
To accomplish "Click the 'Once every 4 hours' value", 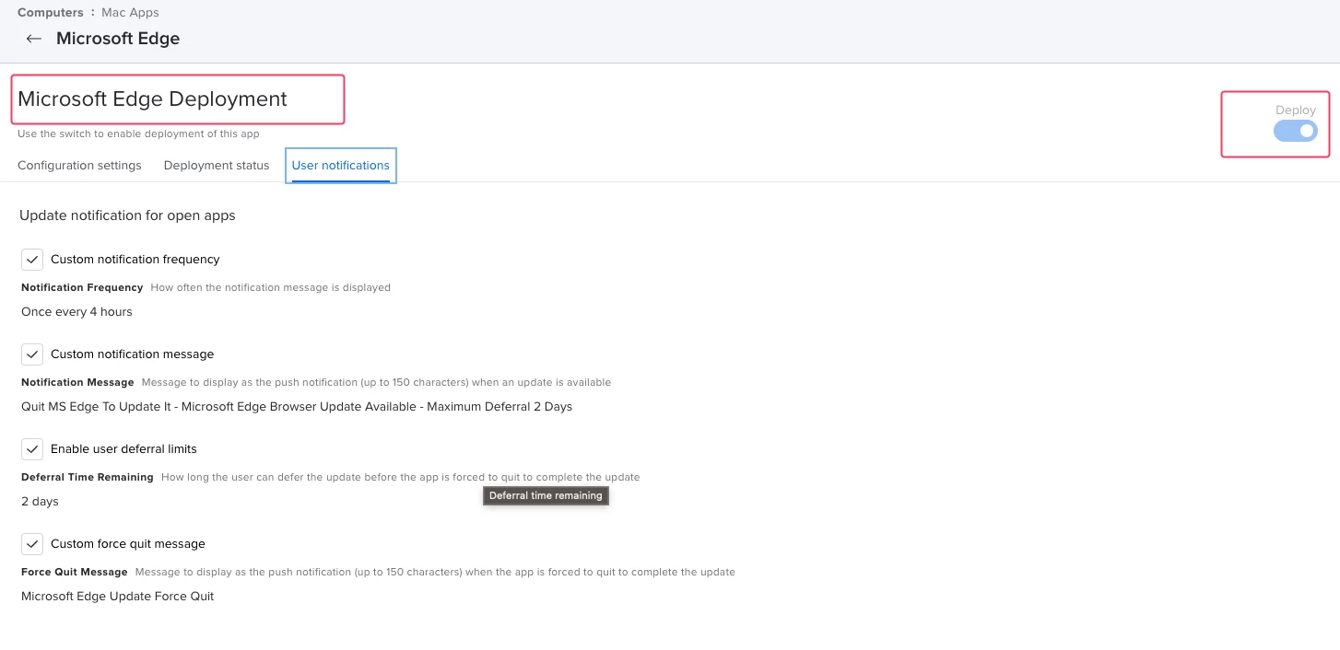I will (76, 312).
